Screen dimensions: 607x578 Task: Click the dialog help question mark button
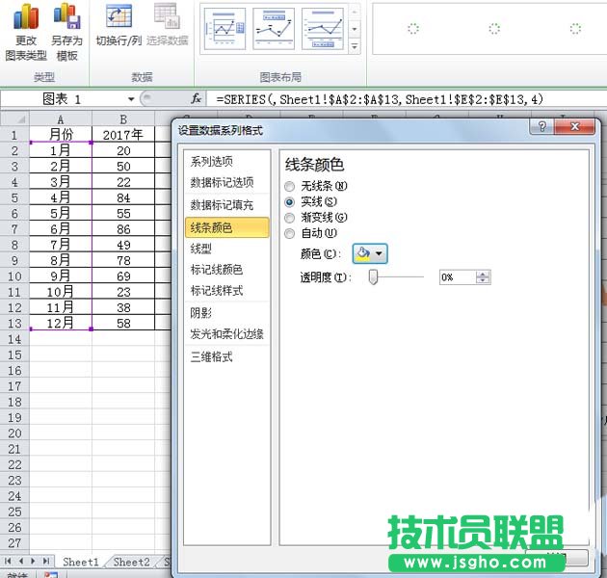tap(541, 126)
